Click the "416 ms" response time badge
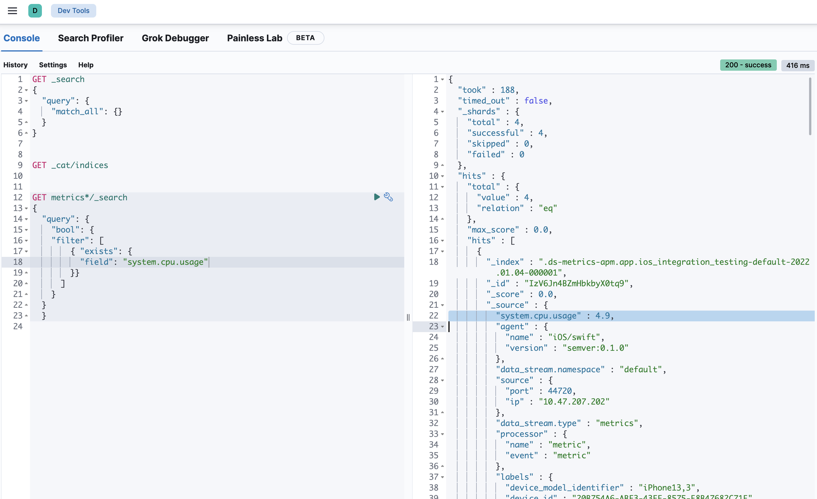This screenshot has width=817, height=499. (798, 65)
